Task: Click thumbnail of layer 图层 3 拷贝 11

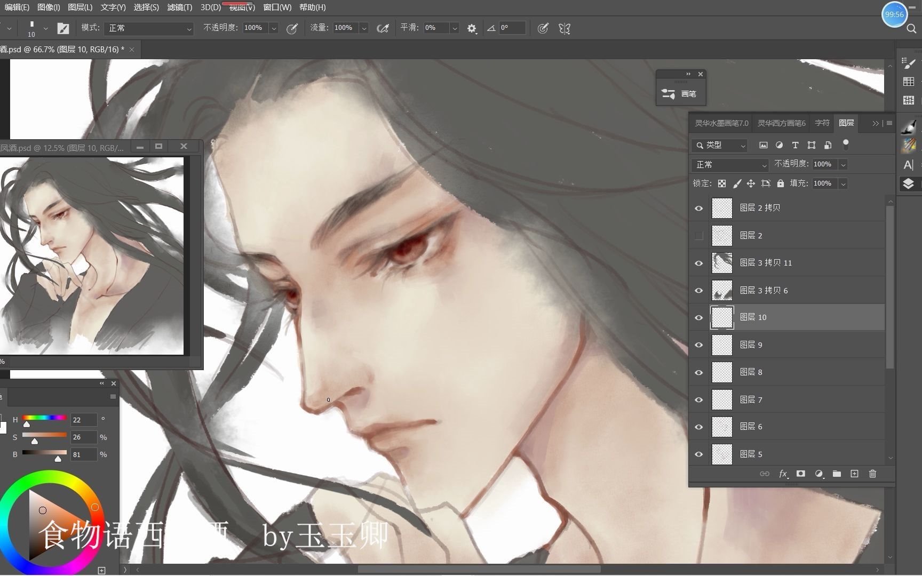Action: [x=722, y=263]
